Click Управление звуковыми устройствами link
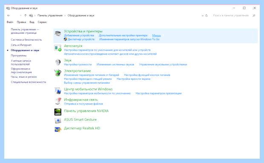 pos(163,64)
